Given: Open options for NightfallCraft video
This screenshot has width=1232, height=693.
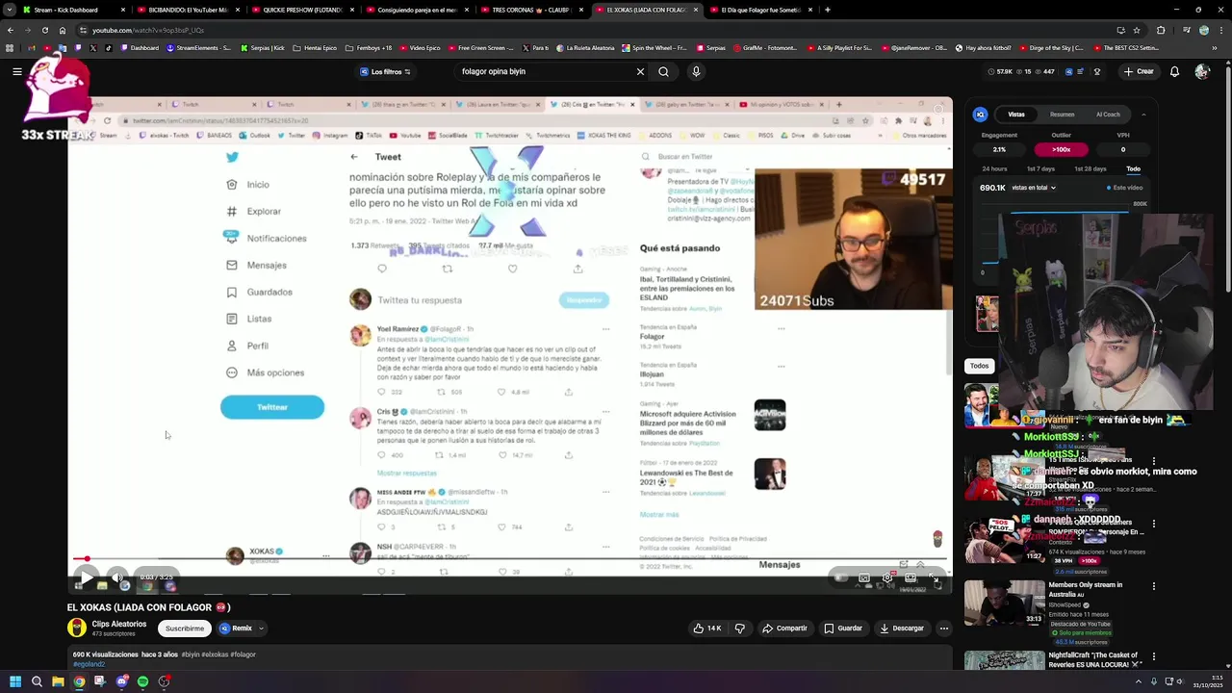Looking at the screenshot, I should 1154,657.
